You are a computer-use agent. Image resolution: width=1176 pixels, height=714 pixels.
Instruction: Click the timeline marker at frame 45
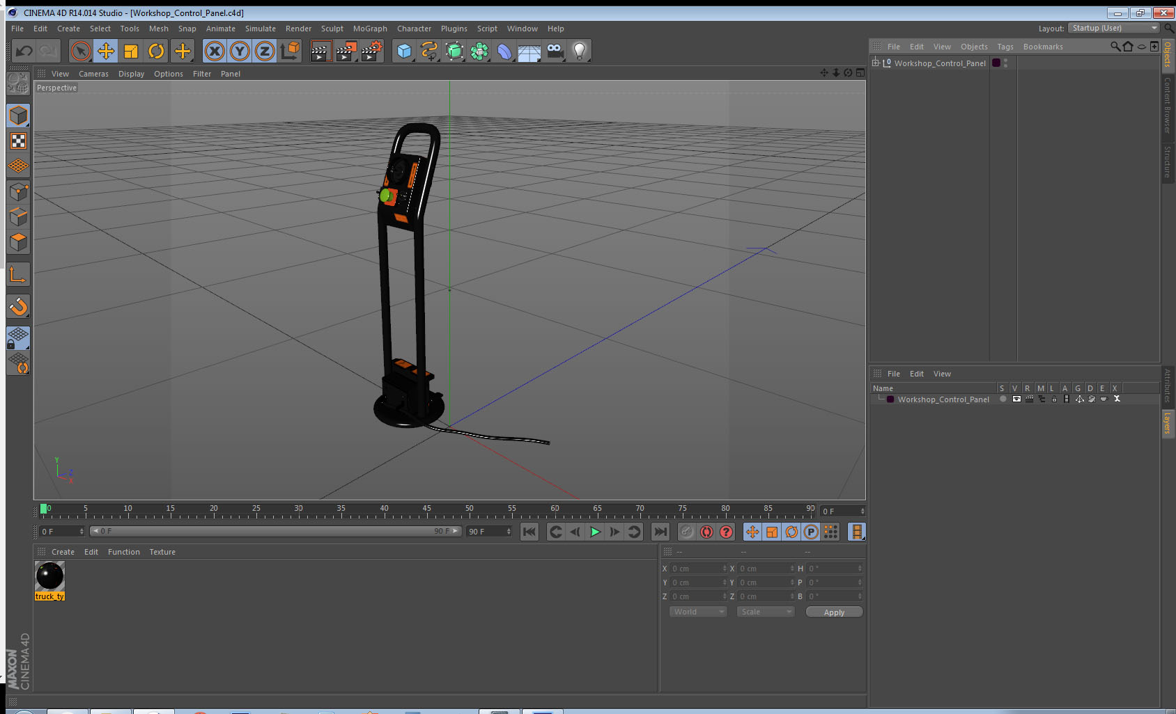click(426, 510)
